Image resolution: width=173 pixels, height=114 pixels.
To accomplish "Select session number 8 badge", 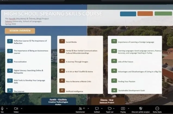I will coord(62,51).
